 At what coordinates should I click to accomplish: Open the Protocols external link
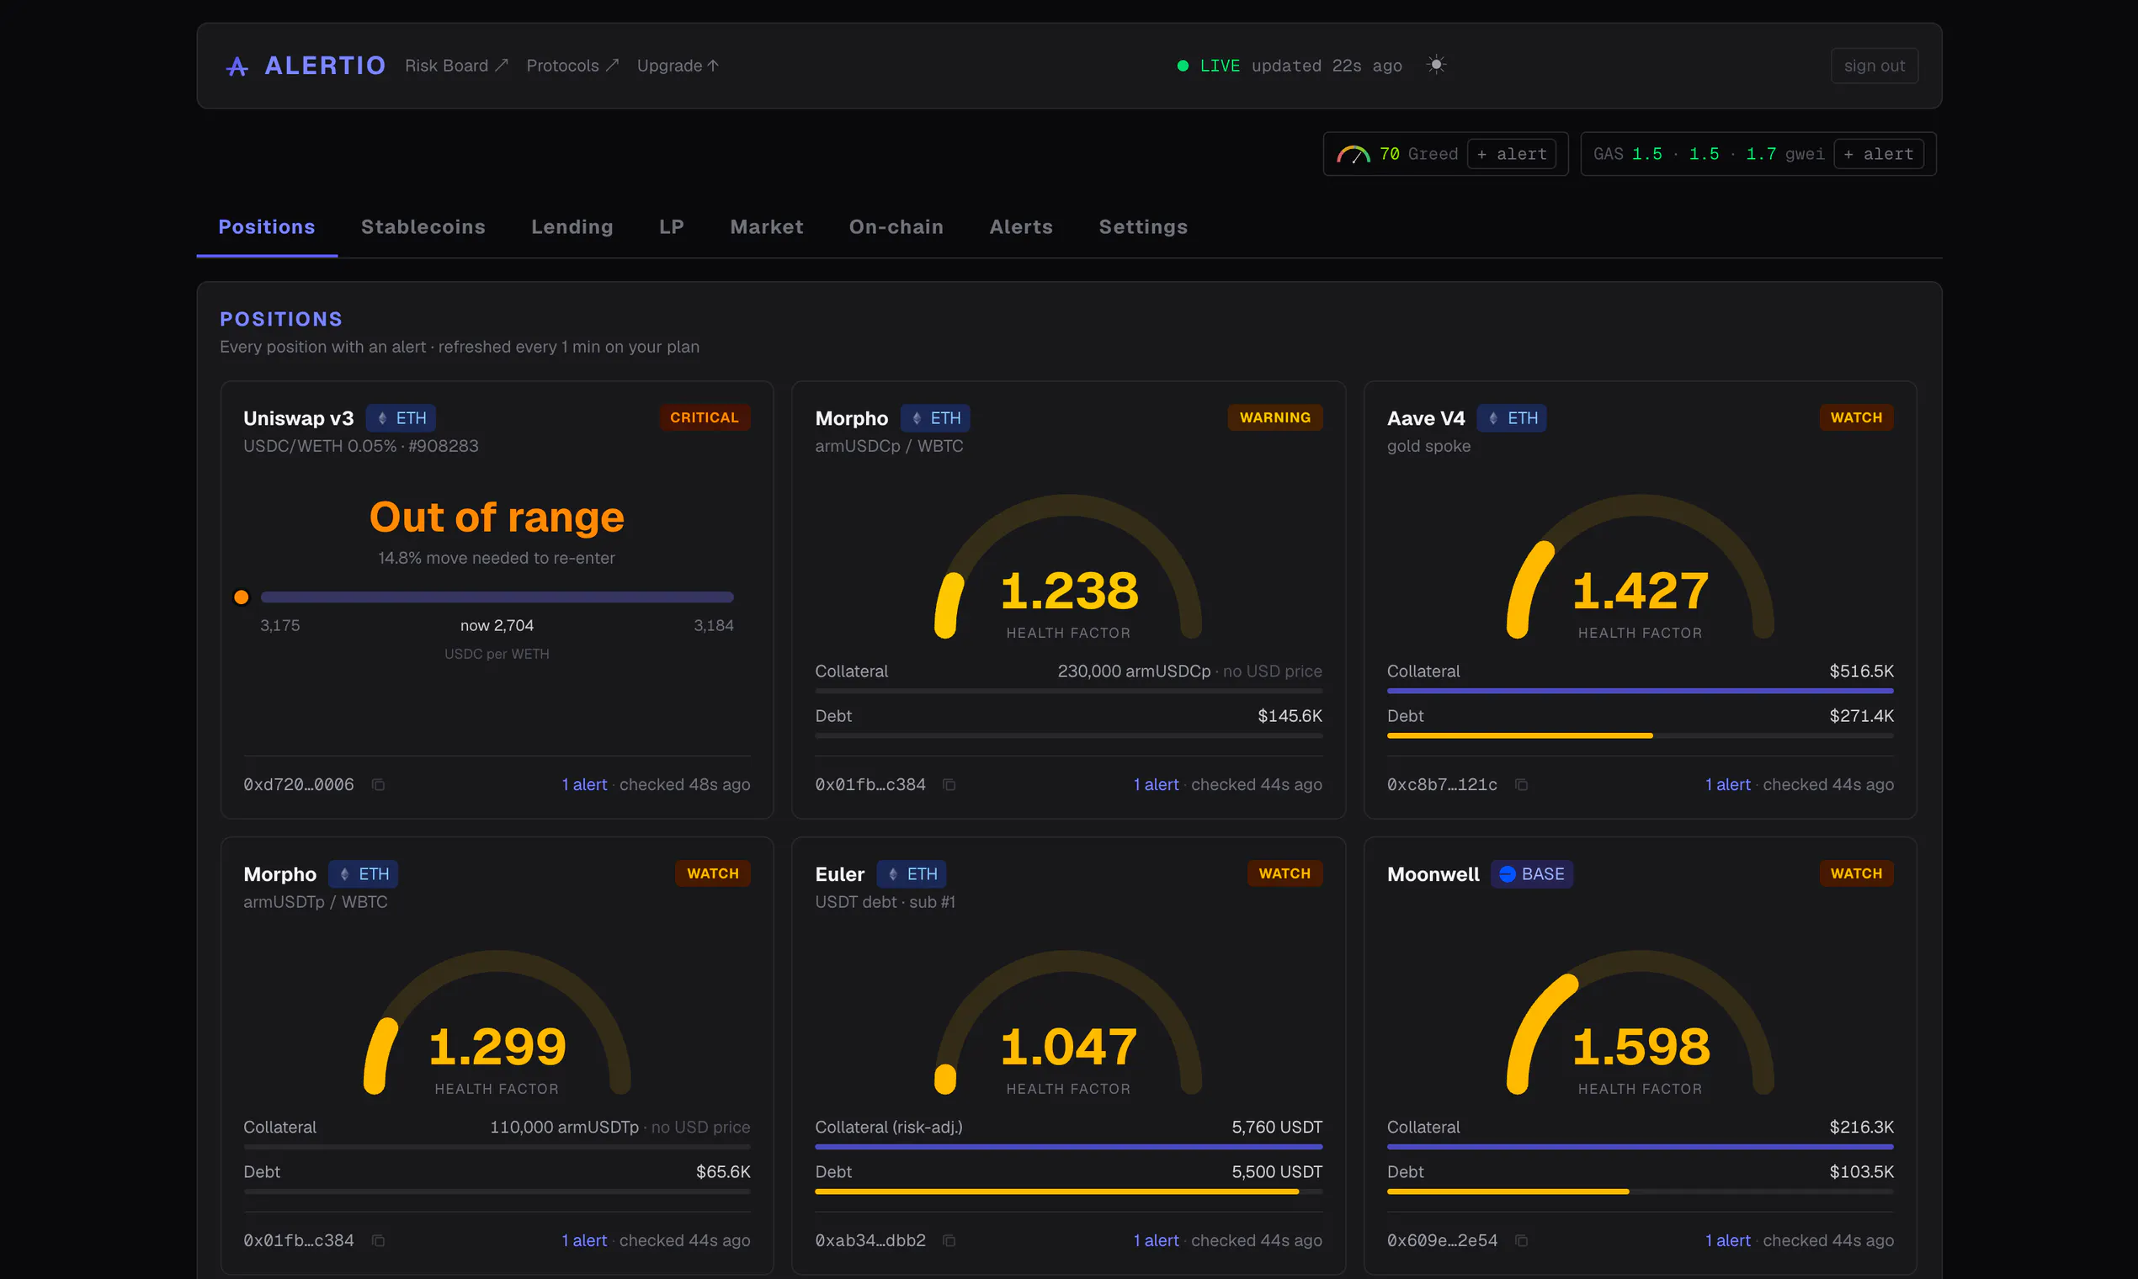point(572,66)
